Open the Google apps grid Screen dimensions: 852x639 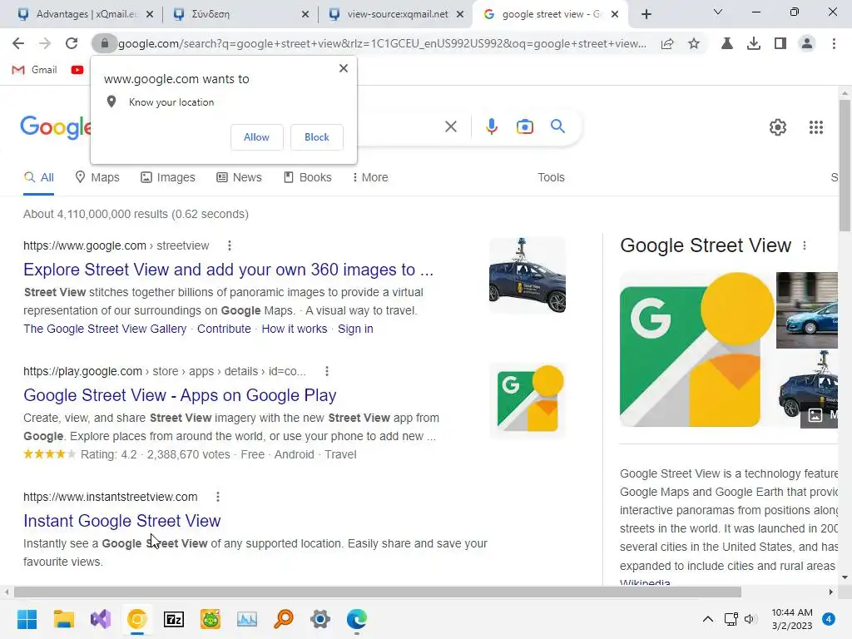pos(816,127)
